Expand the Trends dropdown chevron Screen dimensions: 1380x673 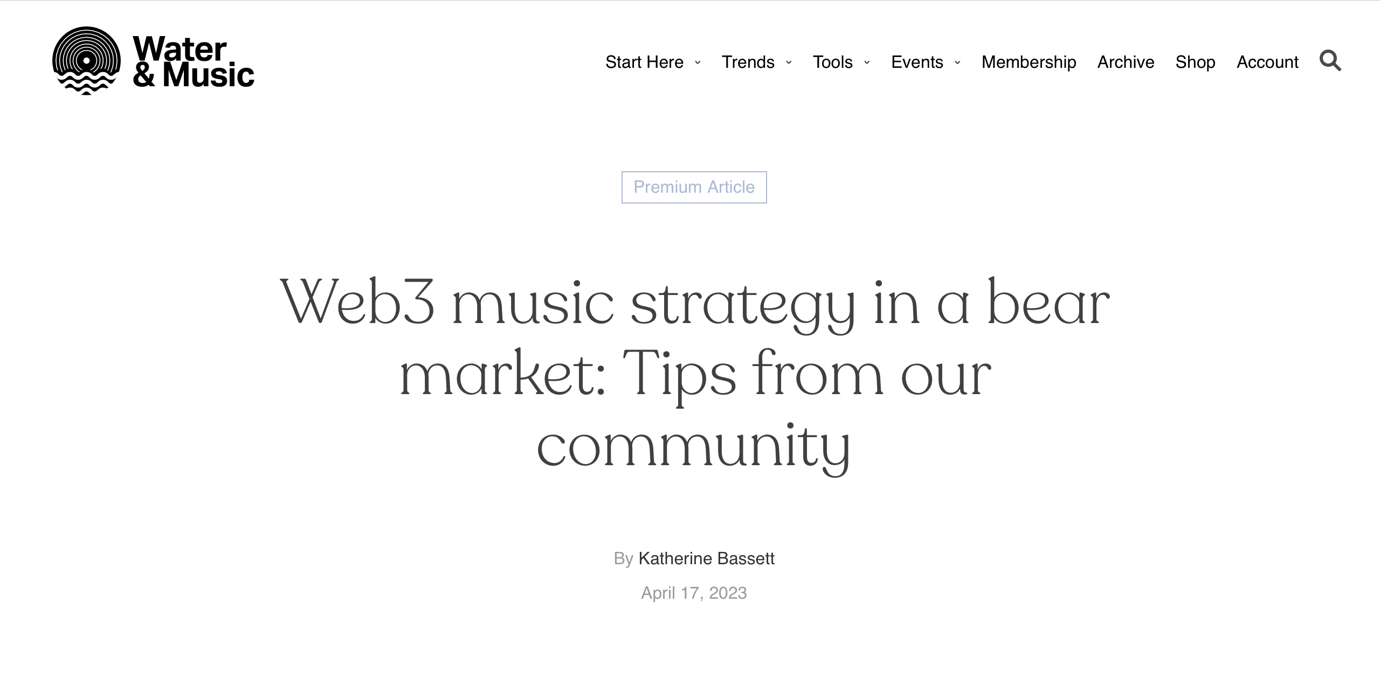click(789, 62)
